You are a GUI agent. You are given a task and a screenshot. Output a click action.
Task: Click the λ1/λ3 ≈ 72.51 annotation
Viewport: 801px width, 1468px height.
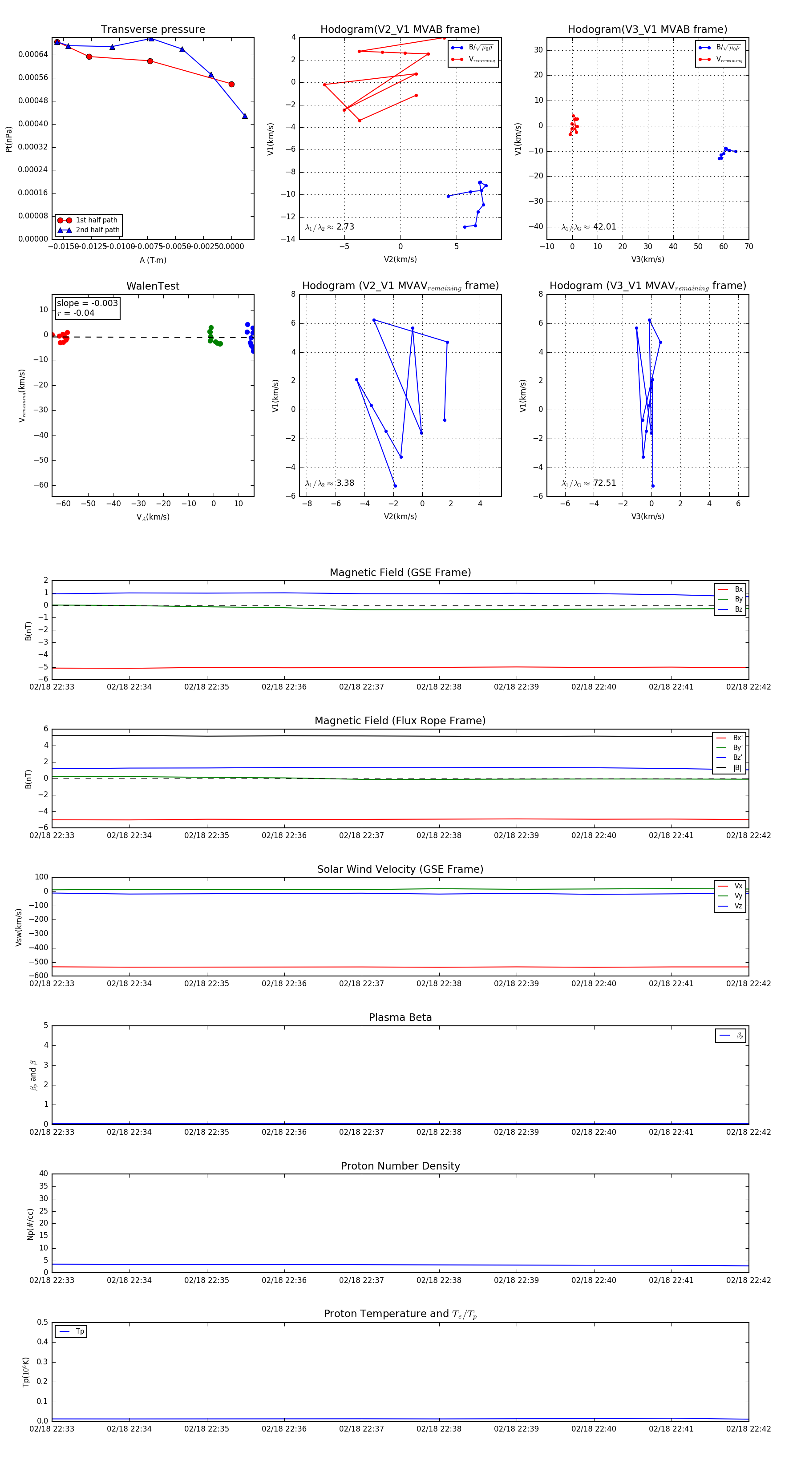(589, 483)
